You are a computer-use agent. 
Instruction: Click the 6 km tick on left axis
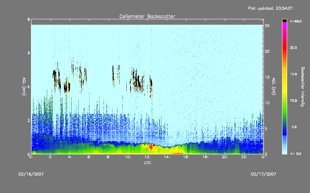click(29, 53)
